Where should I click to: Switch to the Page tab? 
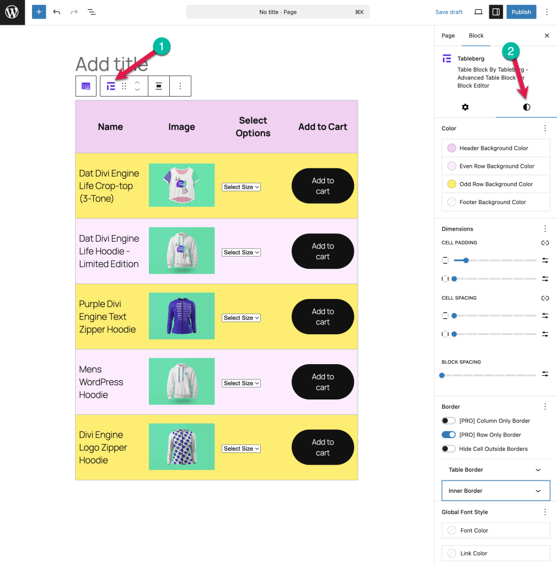[448, 35]
